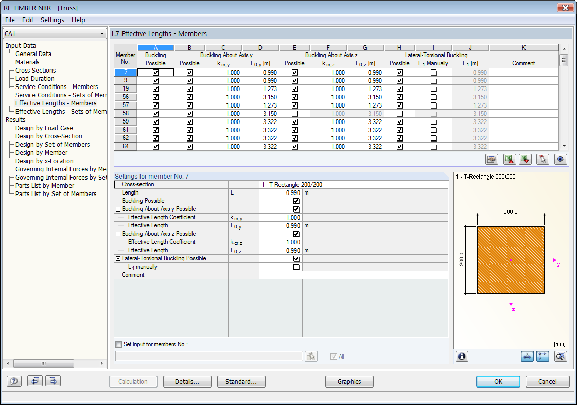Import effective lengths from Excel

[x=525, y=159]
